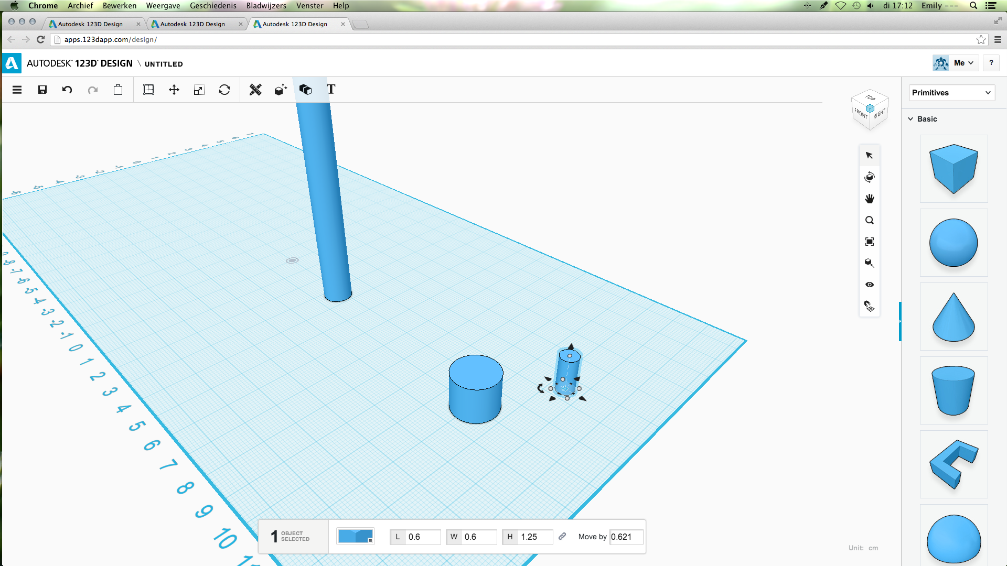Activate the zoom magnifier tool
The width and height of the screenshot is (1007, 566).
pos(870,220)
